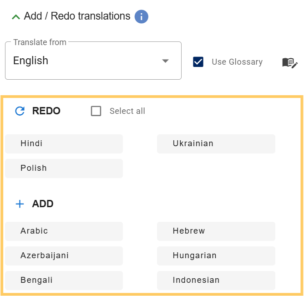Pick Azerbaijani from the ADD list
304x296 pixels.
tap(64, 256)
